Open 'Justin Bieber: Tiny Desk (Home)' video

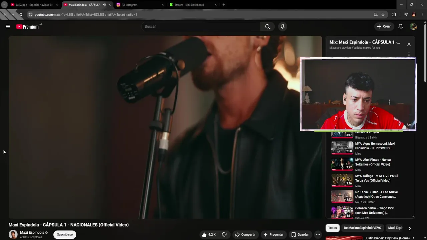click(387, 238)
